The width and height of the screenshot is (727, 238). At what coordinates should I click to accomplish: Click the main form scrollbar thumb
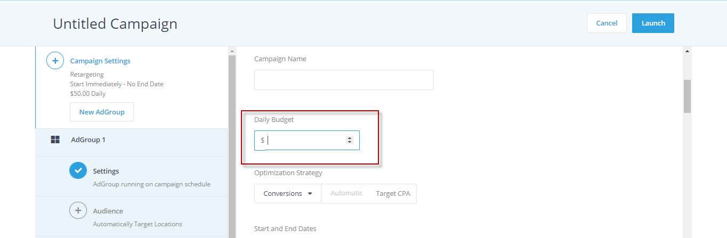687,96
